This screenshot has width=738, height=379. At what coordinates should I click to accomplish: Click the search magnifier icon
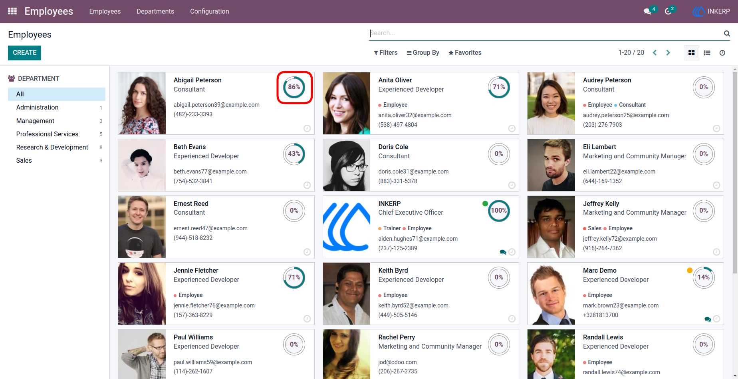727,34
